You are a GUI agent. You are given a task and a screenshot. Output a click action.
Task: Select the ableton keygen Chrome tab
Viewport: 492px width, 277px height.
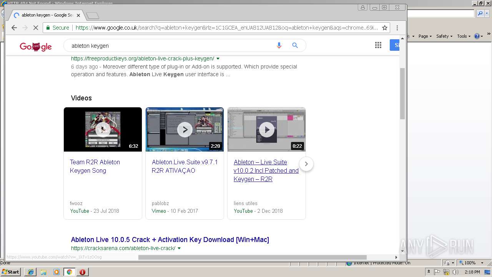point(47,15)
